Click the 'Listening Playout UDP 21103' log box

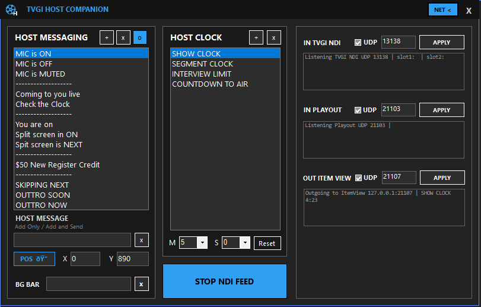coord(384,140)
